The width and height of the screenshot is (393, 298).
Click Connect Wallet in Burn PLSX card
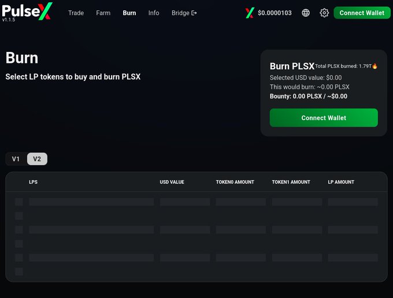(x=324, y=118)
